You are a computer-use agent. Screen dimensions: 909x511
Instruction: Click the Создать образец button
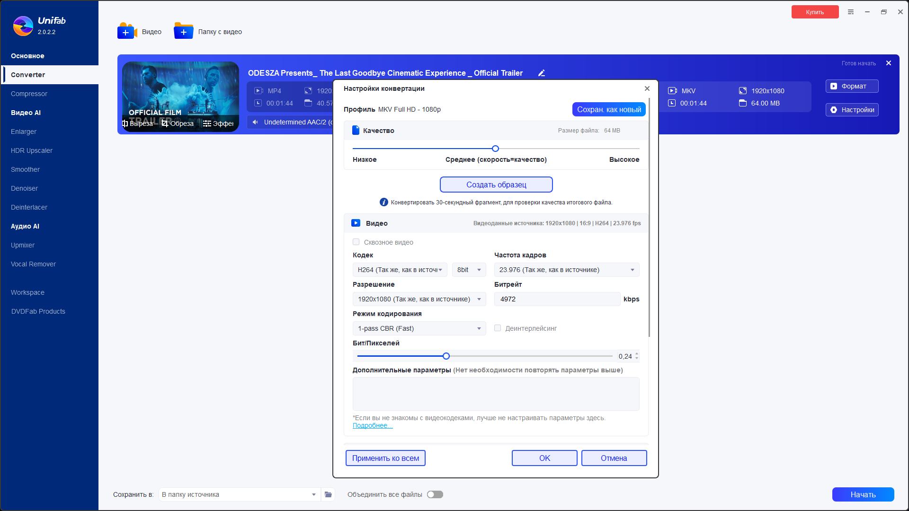[x=496, y=185]
